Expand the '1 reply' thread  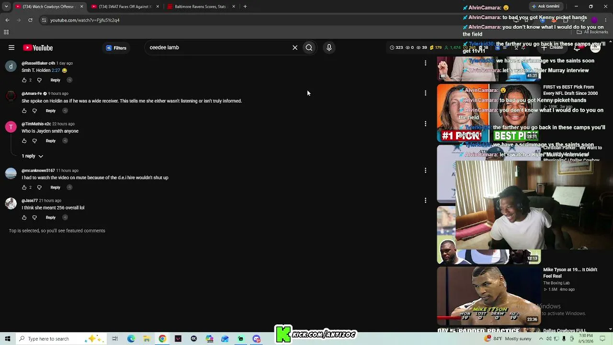tap(32, 156)
